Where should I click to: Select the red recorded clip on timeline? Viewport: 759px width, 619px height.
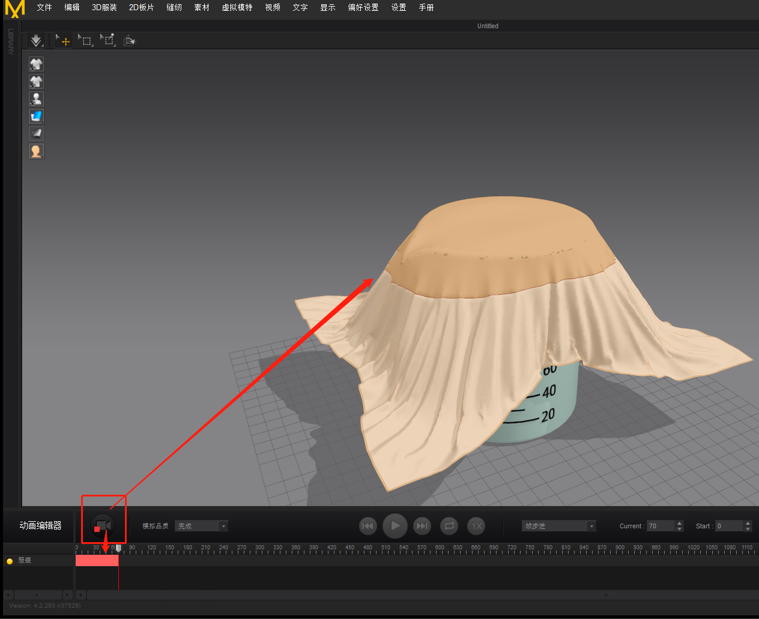[x=97, y=560]
